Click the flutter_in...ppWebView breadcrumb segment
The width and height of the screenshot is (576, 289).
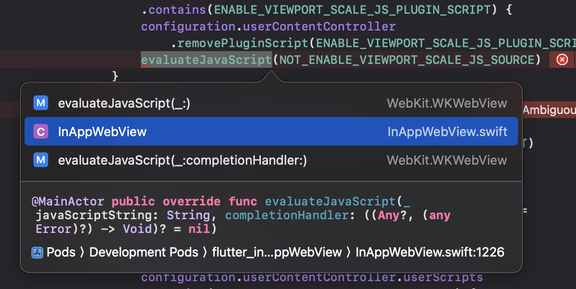click(x=276, y=252)
